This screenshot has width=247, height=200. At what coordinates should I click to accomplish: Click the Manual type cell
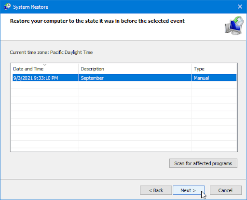click(201, 78)
